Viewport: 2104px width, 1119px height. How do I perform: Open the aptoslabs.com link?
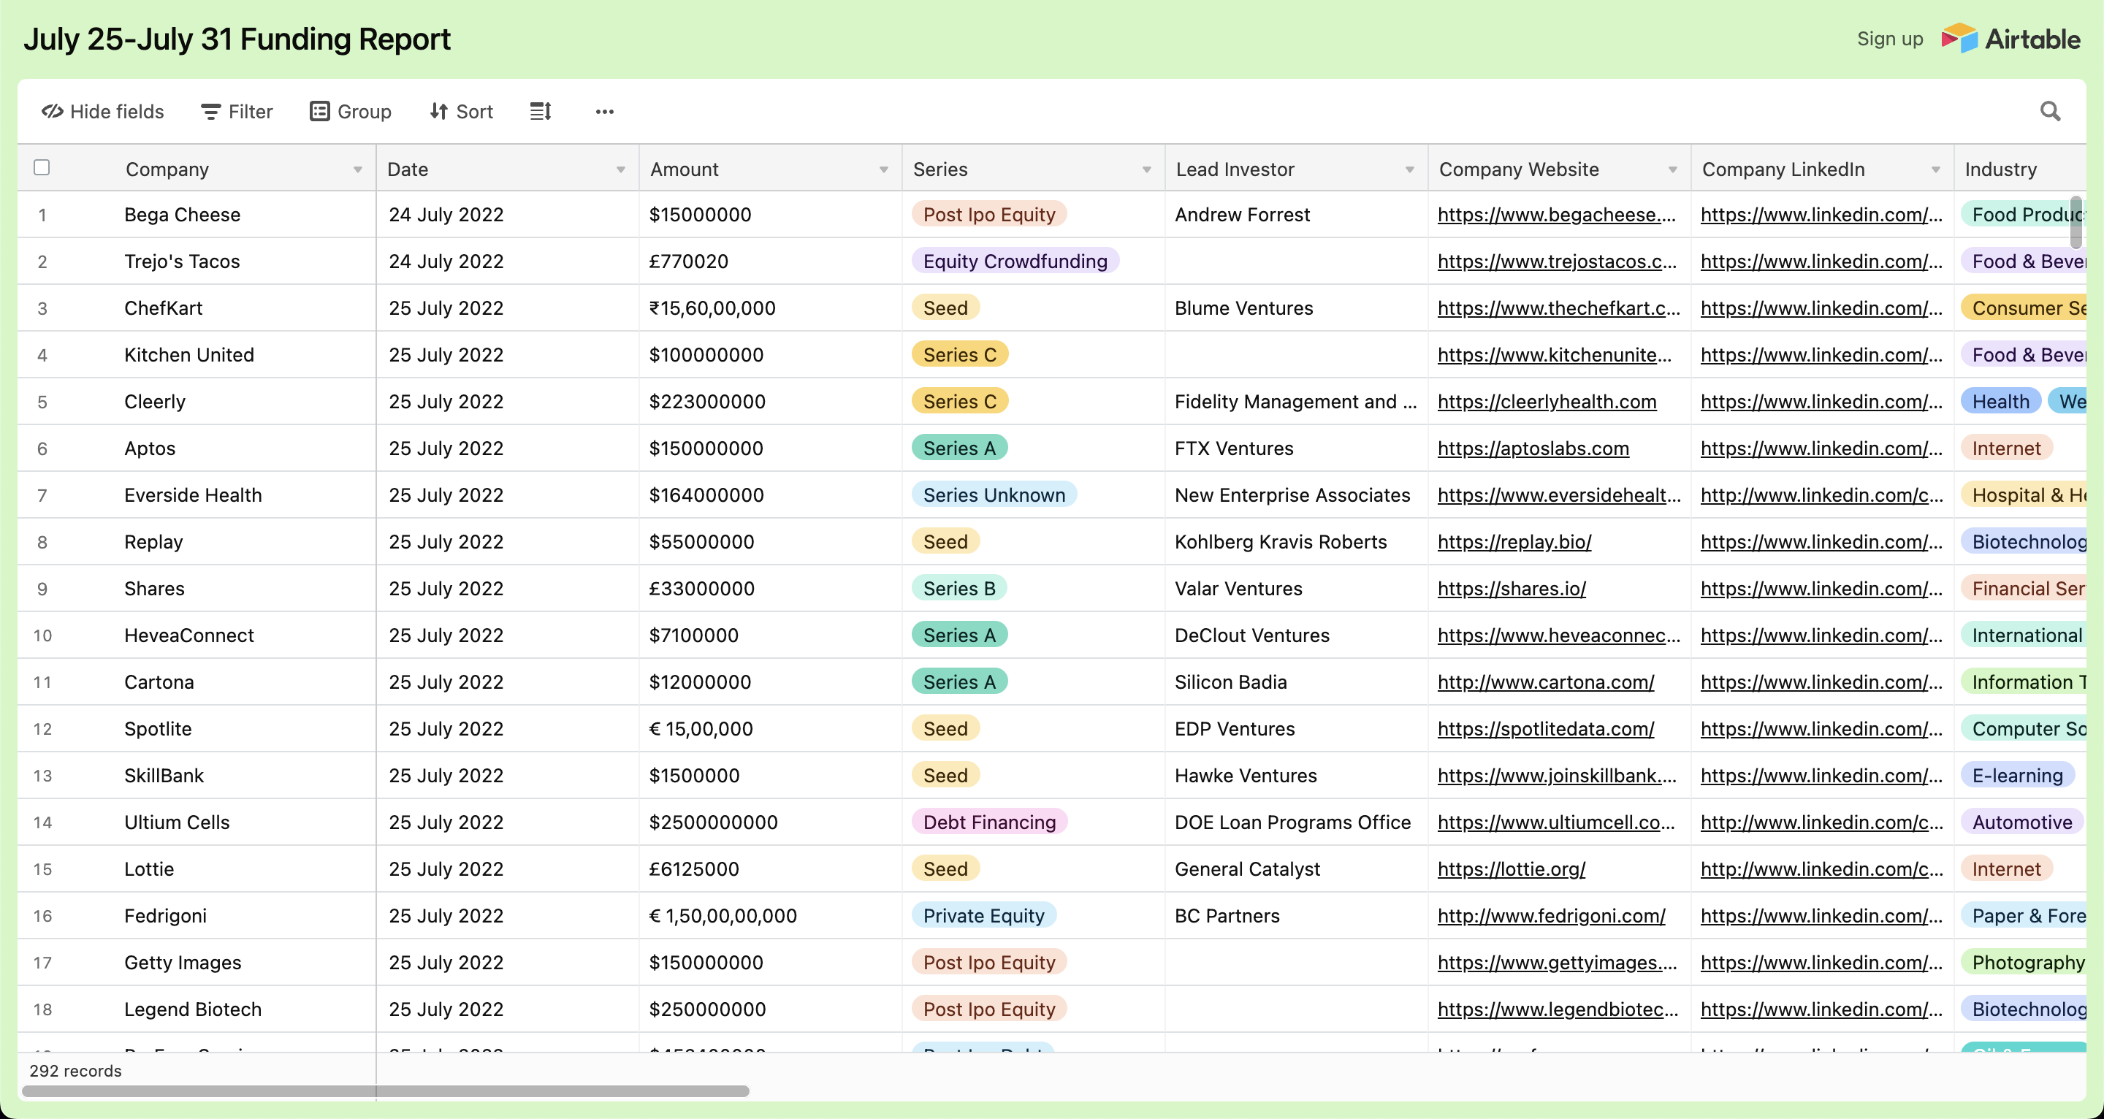tap(1533, 448)
